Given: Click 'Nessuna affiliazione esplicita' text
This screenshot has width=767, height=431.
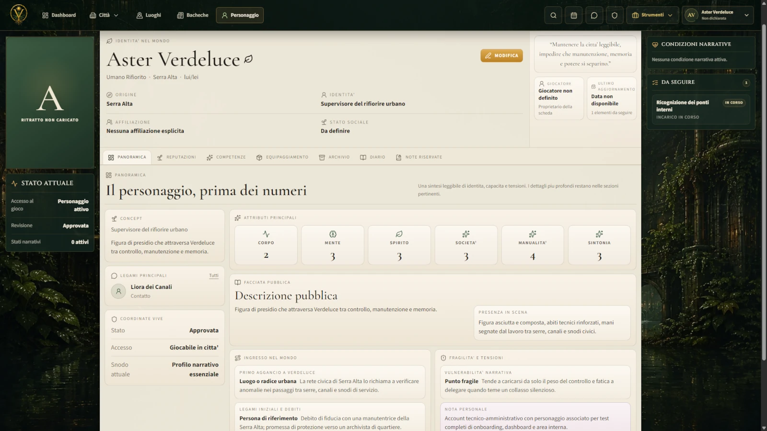Looking at the screenshot, I should point(145,131).
